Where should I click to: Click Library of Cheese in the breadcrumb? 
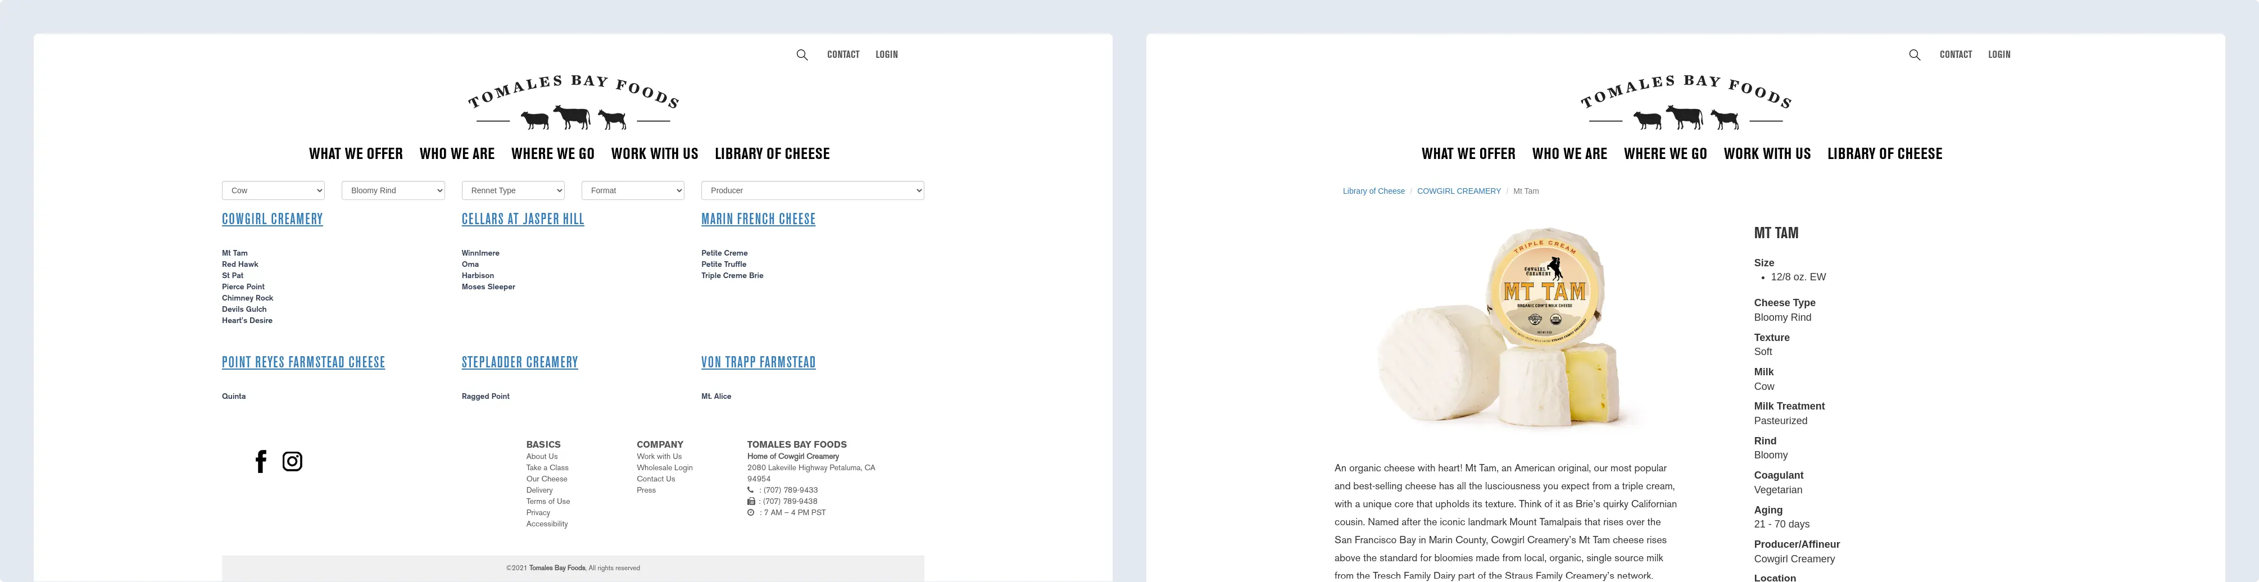[x=1374, y=190]
